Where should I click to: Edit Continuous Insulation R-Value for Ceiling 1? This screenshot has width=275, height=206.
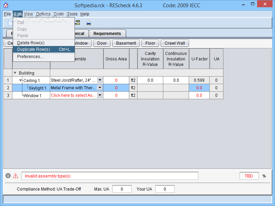pyautogui.click(x=176, y=80)
